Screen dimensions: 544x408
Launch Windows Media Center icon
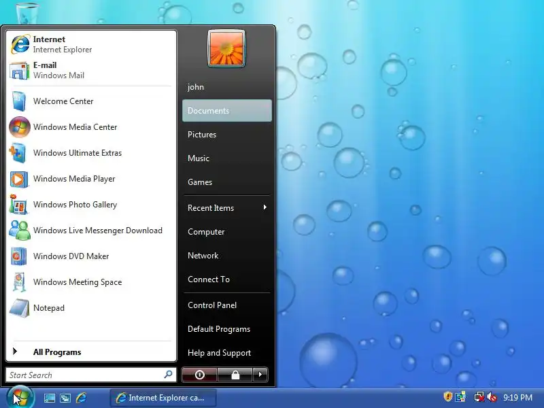[x=20, y=127]
